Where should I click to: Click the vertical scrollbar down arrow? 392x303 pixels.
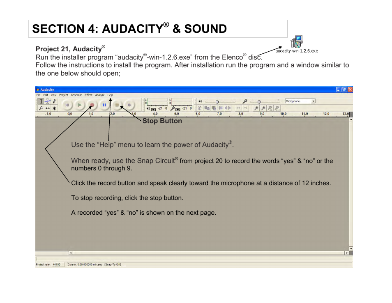coord(351,248)
